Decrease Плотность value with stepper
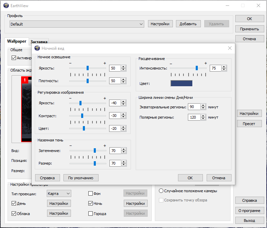This screenshot has width=267, height=228. (x=123, y=82)
